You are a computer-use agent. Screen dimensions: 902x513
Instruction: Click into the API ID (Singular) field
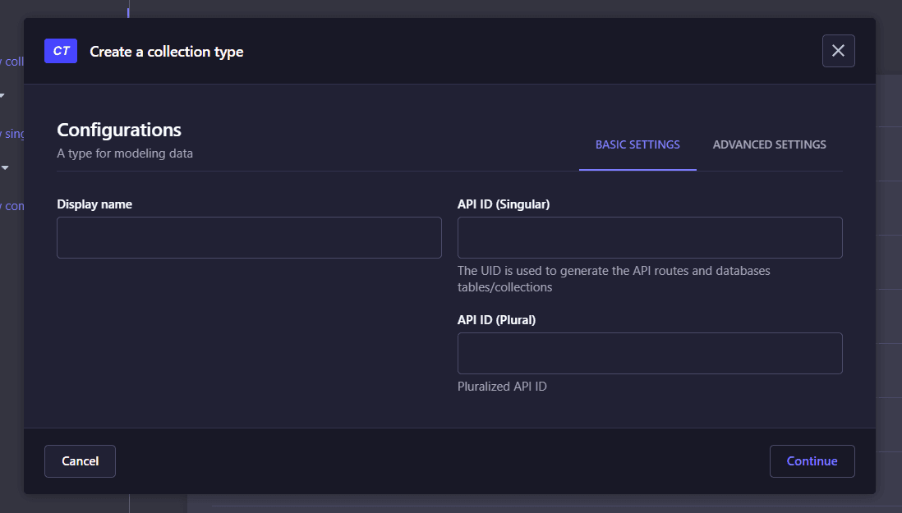coord(650,238)
